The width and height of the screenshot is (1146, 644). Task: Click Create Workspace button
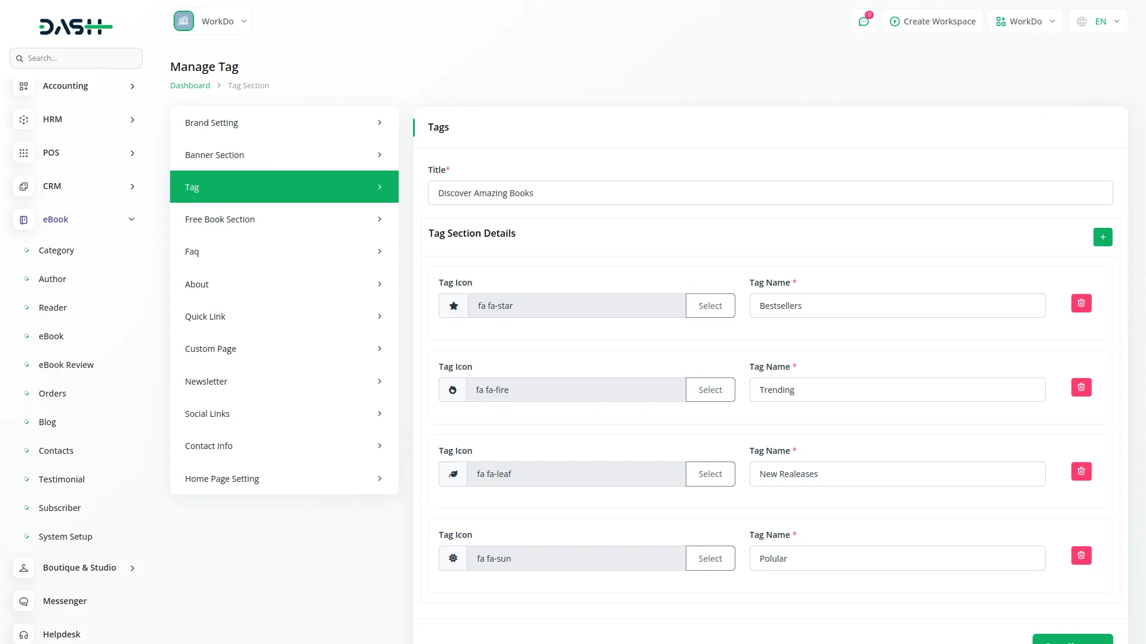tap(932, 21)
